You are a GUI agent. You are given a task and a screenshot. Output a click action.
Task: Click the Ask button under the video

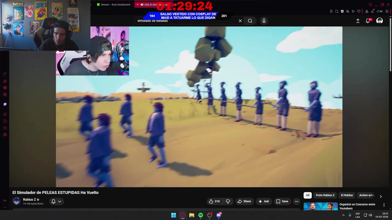click(263, 201)
